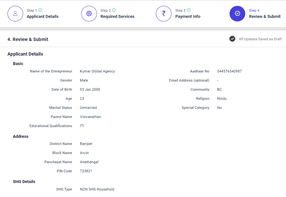Image resolution: width=286 pixels, height=197 pixels.
Task: Open the Applicant Details step tab
Action: (42, 17)
